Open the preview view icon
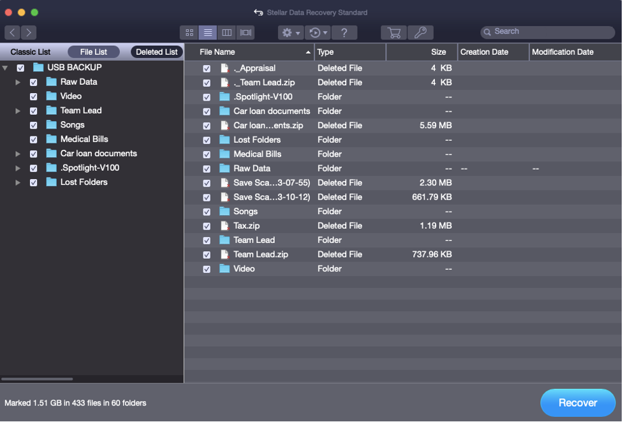Image resolution: width=623 pixels, height=422 pixels. coord(246,32)
